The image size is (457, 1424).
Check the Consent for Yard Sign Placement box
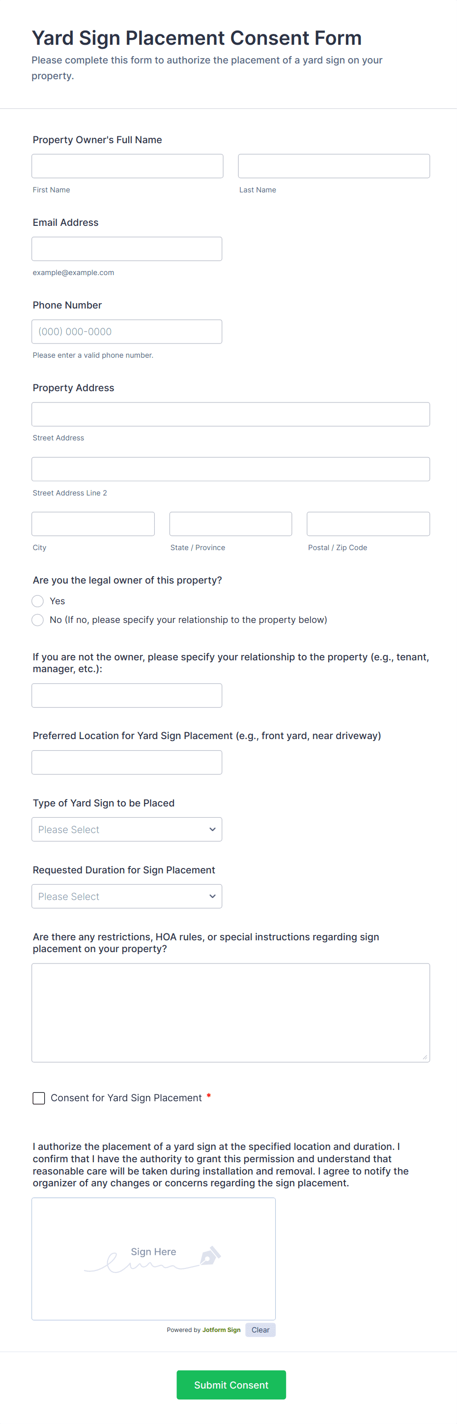(x=39, y=1098)
